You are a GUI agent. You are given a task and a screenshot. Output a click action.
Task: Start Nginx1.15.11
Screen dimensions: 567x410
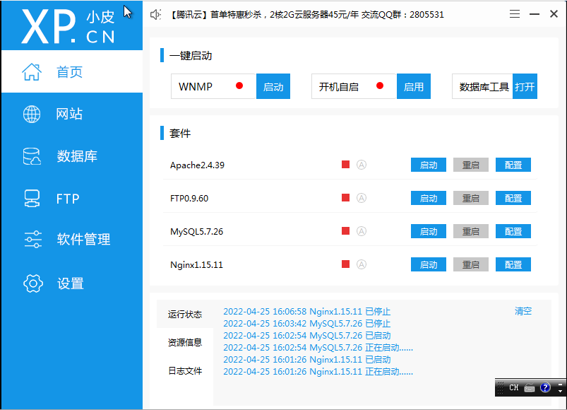429,264
